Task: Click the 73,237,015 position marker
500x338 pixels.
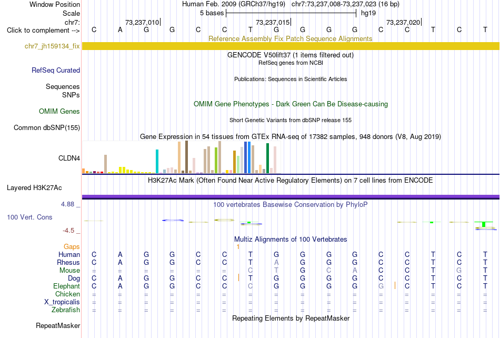Action: 273,22
